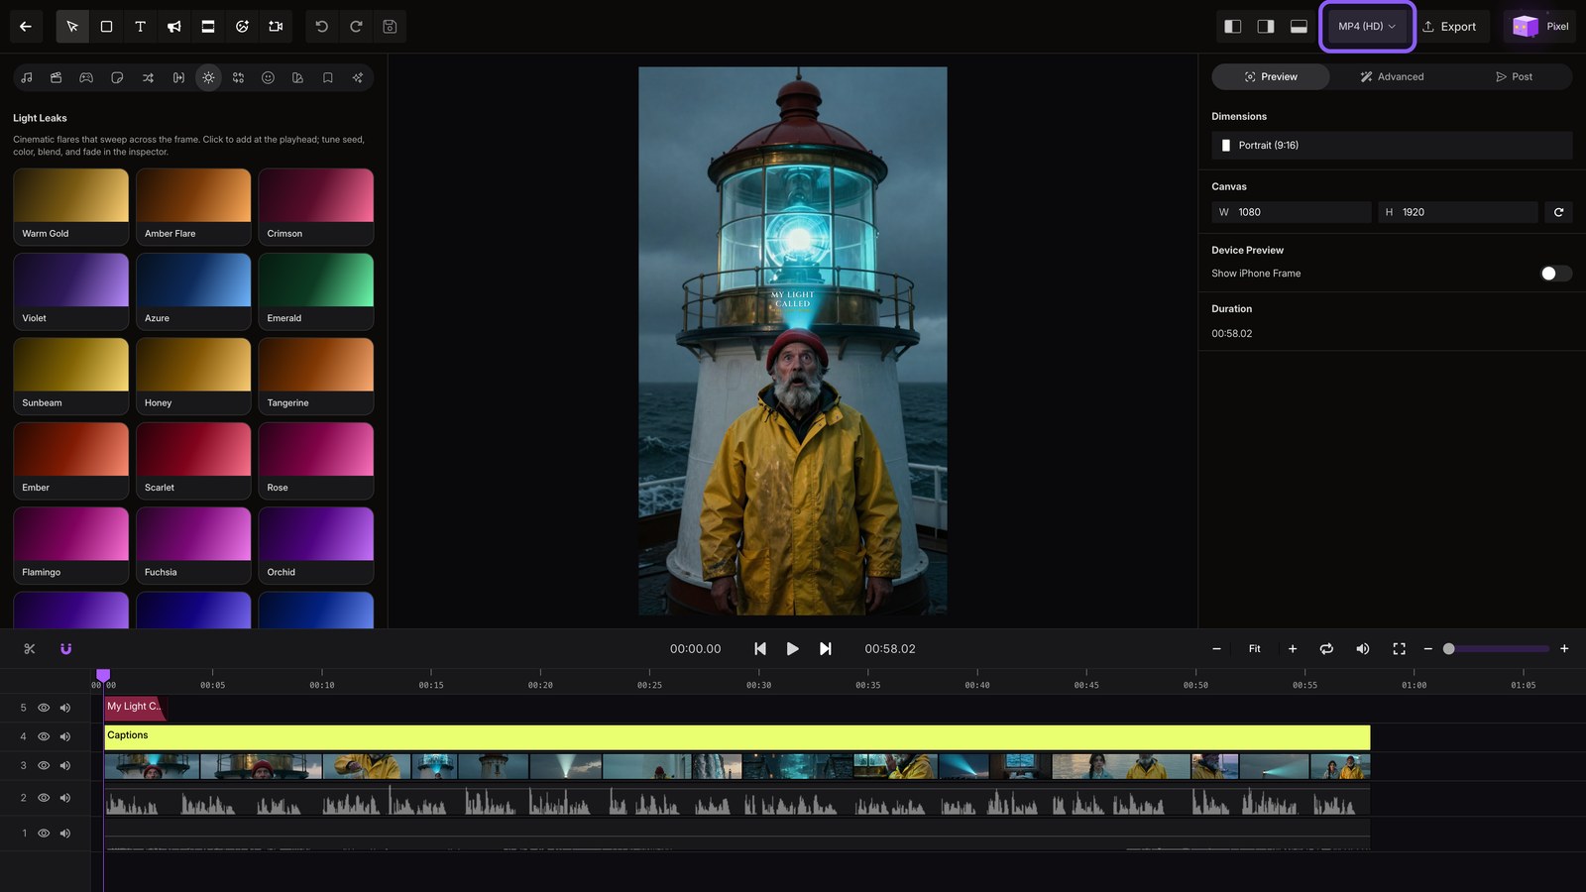Click the add video camera tool
1586x892 pixels.
pyautogui.click(x=276, y=27)
